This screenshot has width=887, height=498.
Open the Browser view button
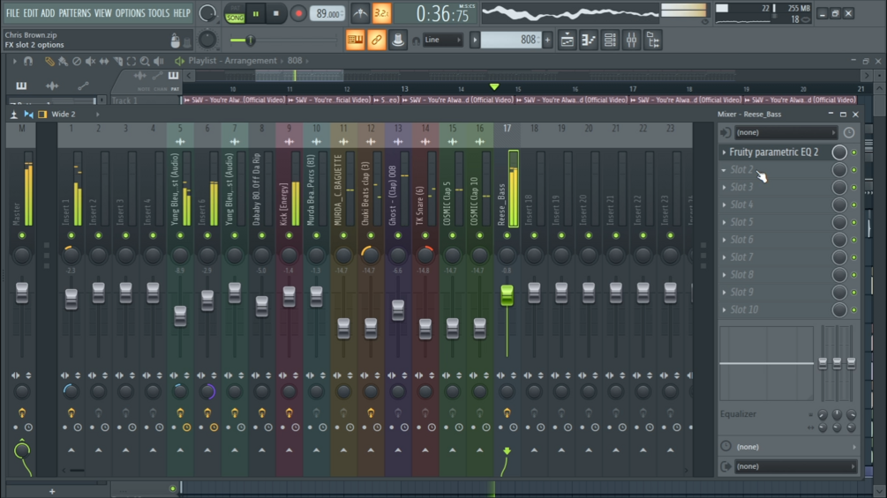tap(653, 40)
